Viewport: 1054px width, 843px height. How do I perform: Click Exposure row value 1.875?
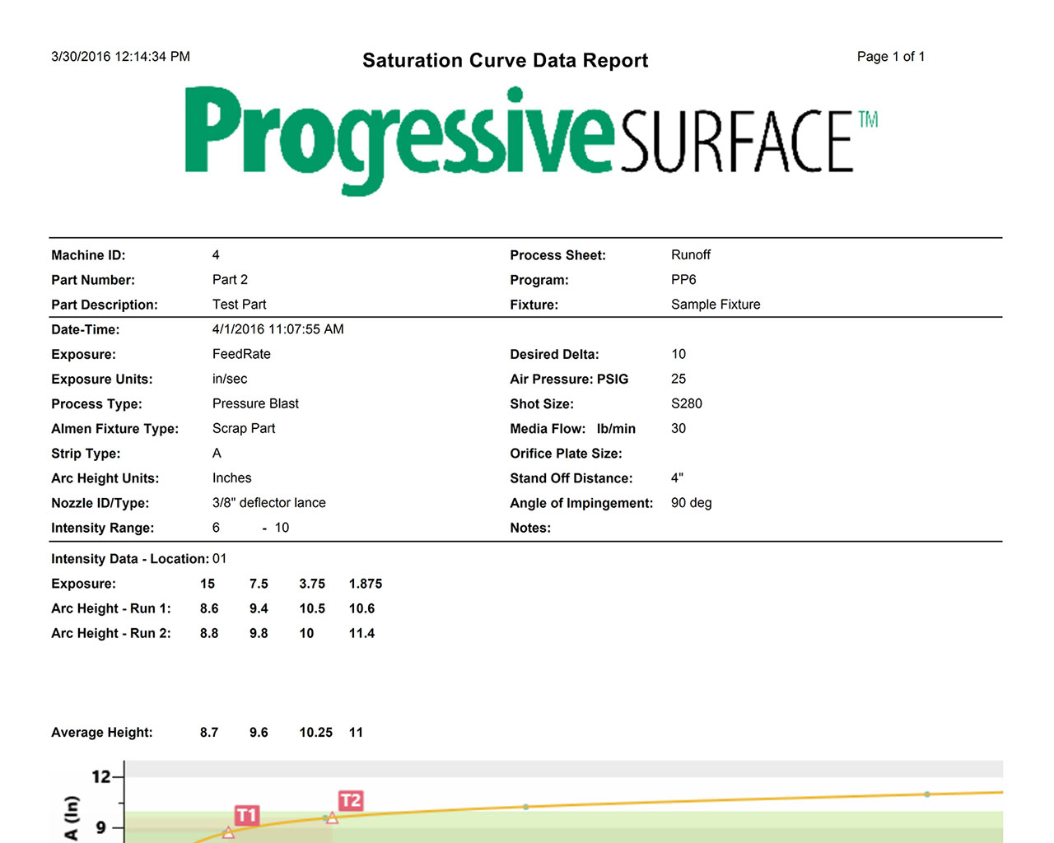click(x=366, y=584)
